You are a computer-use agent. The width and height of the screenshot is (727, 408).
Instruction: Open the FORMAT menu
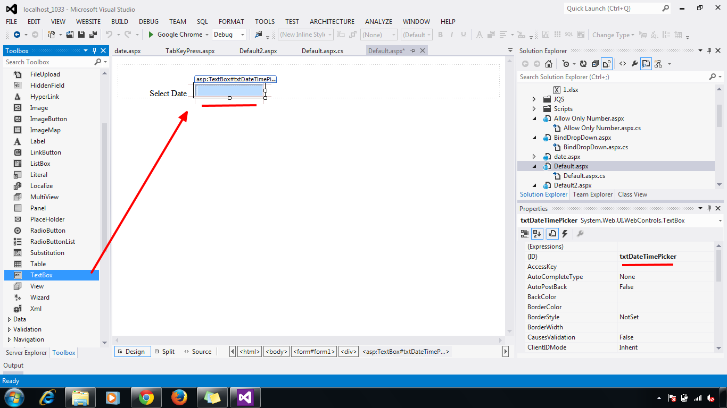[232, 22]
